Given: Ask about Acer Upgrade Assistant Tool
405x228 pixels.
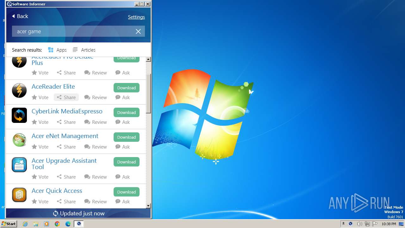Looking at the screenshot, I should [x=122, y=177].
